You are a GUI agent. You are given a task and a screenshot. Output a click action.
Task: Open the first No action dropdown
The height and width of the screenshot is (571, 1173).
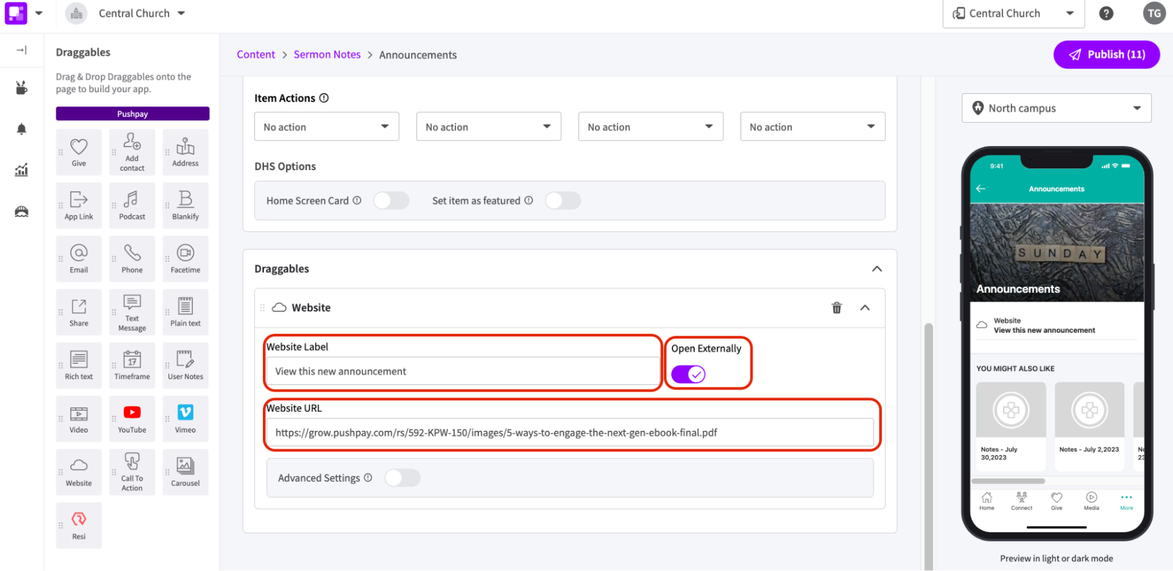point(326,126)
